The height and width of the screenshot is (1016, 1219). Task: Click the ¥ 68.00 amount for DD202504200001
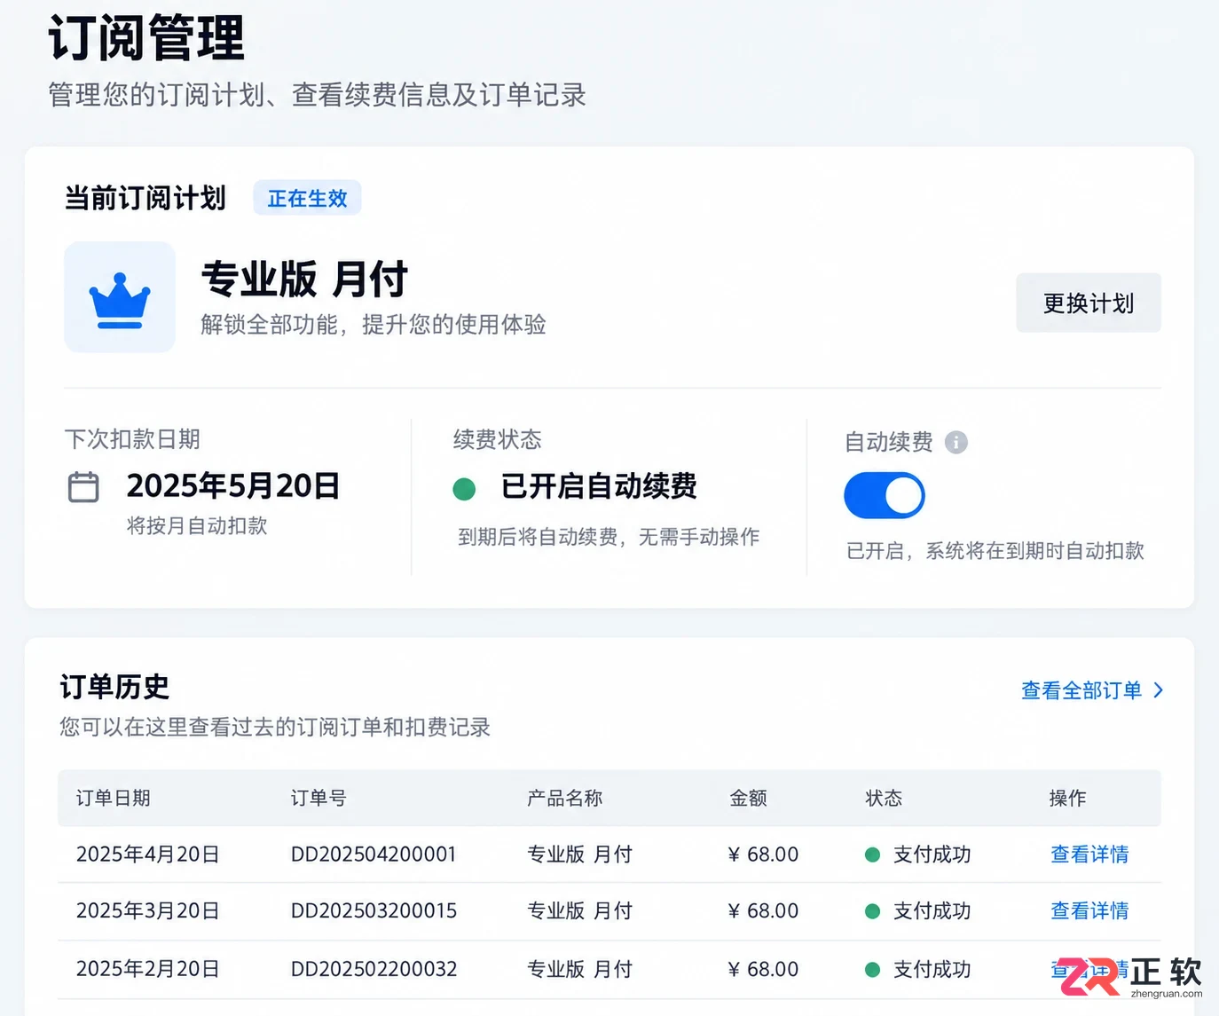(x=763, y=855)
